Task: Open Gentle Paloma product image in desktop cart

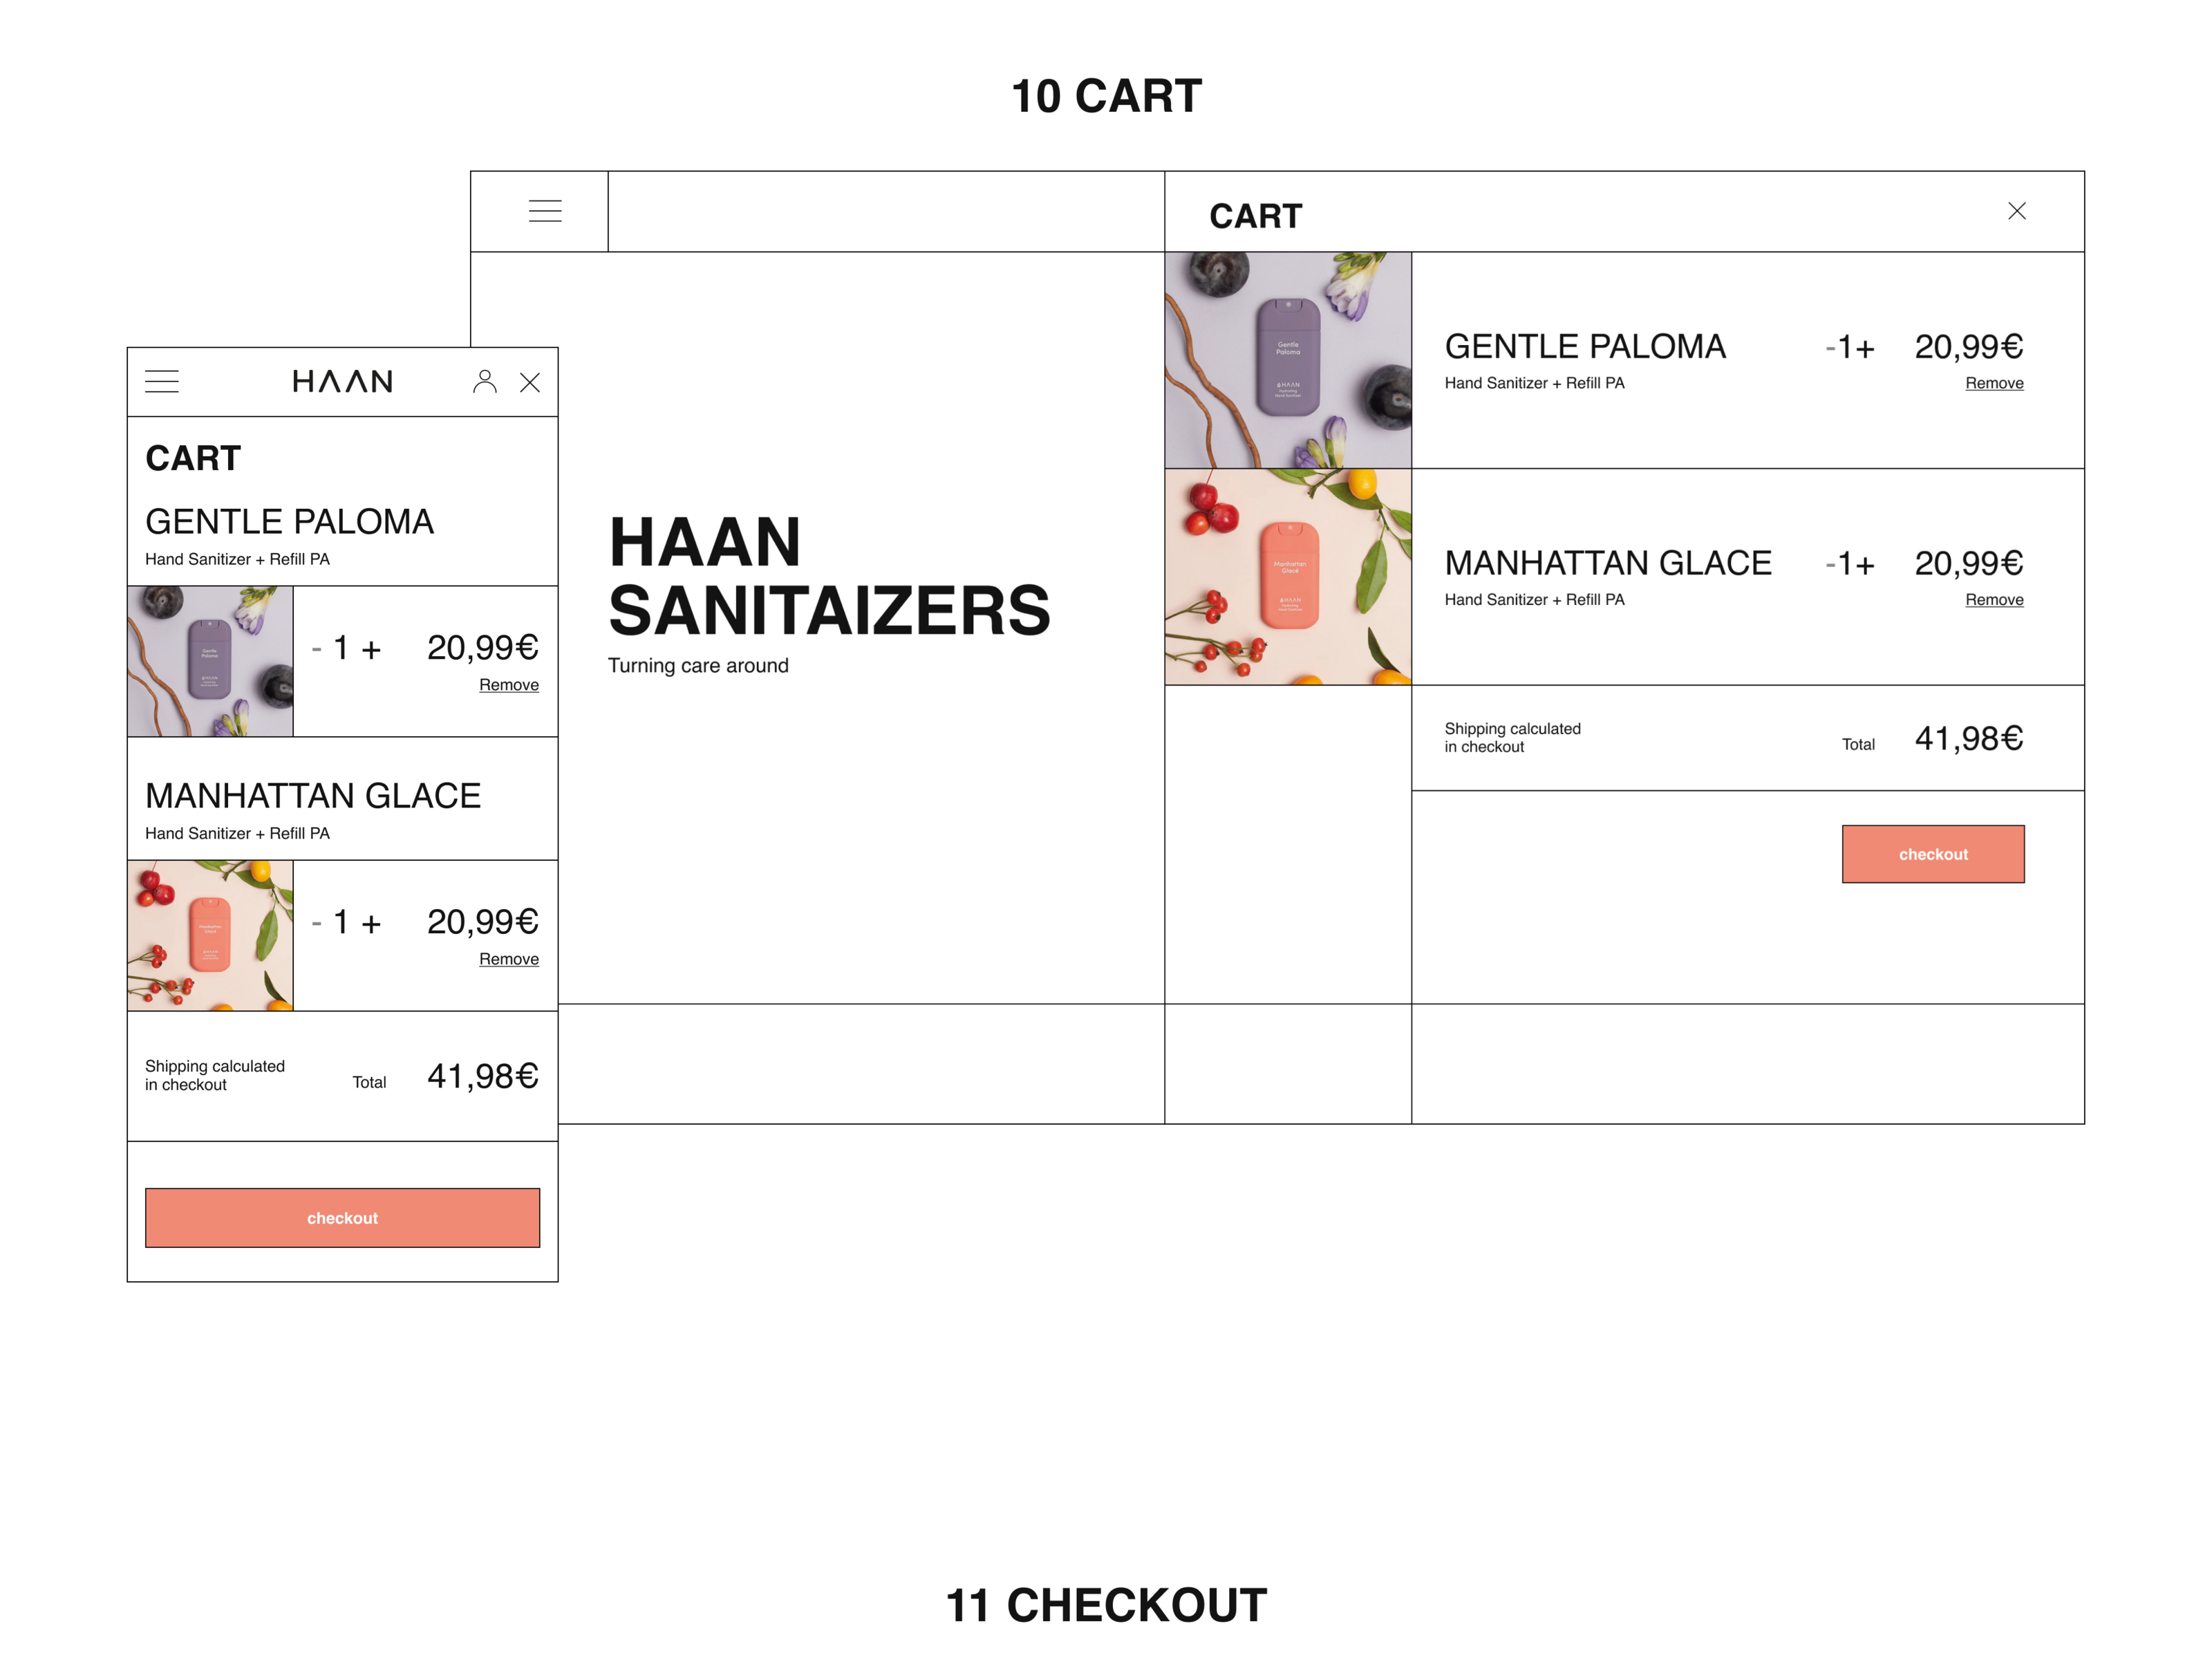Action: tap(1288, 360)
